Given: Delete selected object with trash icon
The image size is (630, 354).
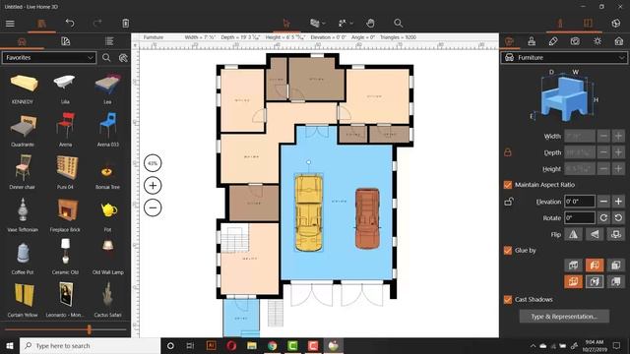Looking at the screenshot, I should [x=126, y=24].
